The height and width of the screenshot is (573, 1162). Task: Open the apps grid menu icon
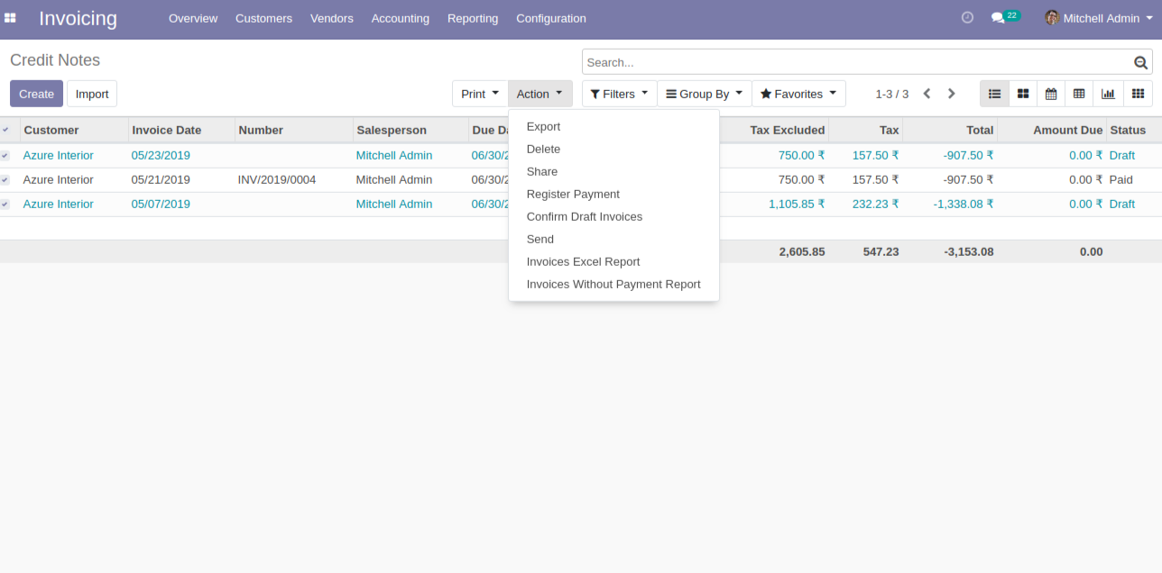point(10,18)
